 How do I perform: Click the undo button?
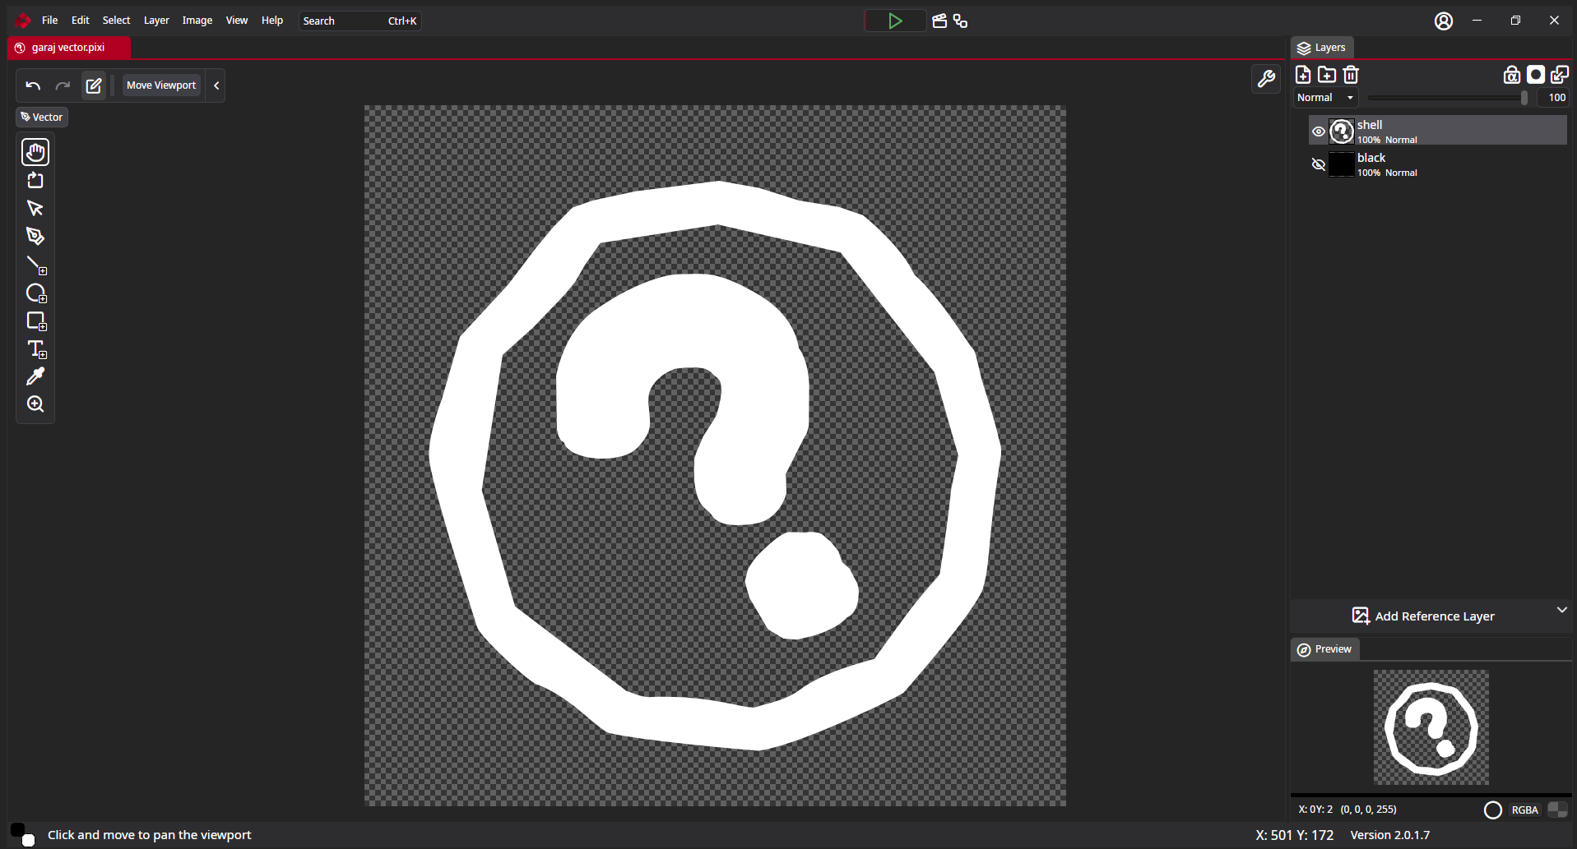click(x=33, y=85)
